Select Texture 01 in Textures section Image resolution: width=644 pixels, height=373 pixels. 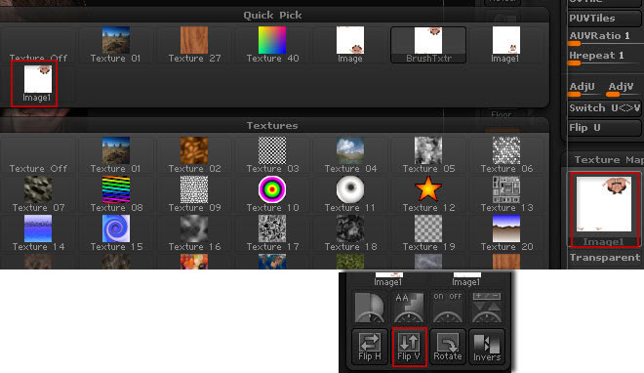pos(116,155)
